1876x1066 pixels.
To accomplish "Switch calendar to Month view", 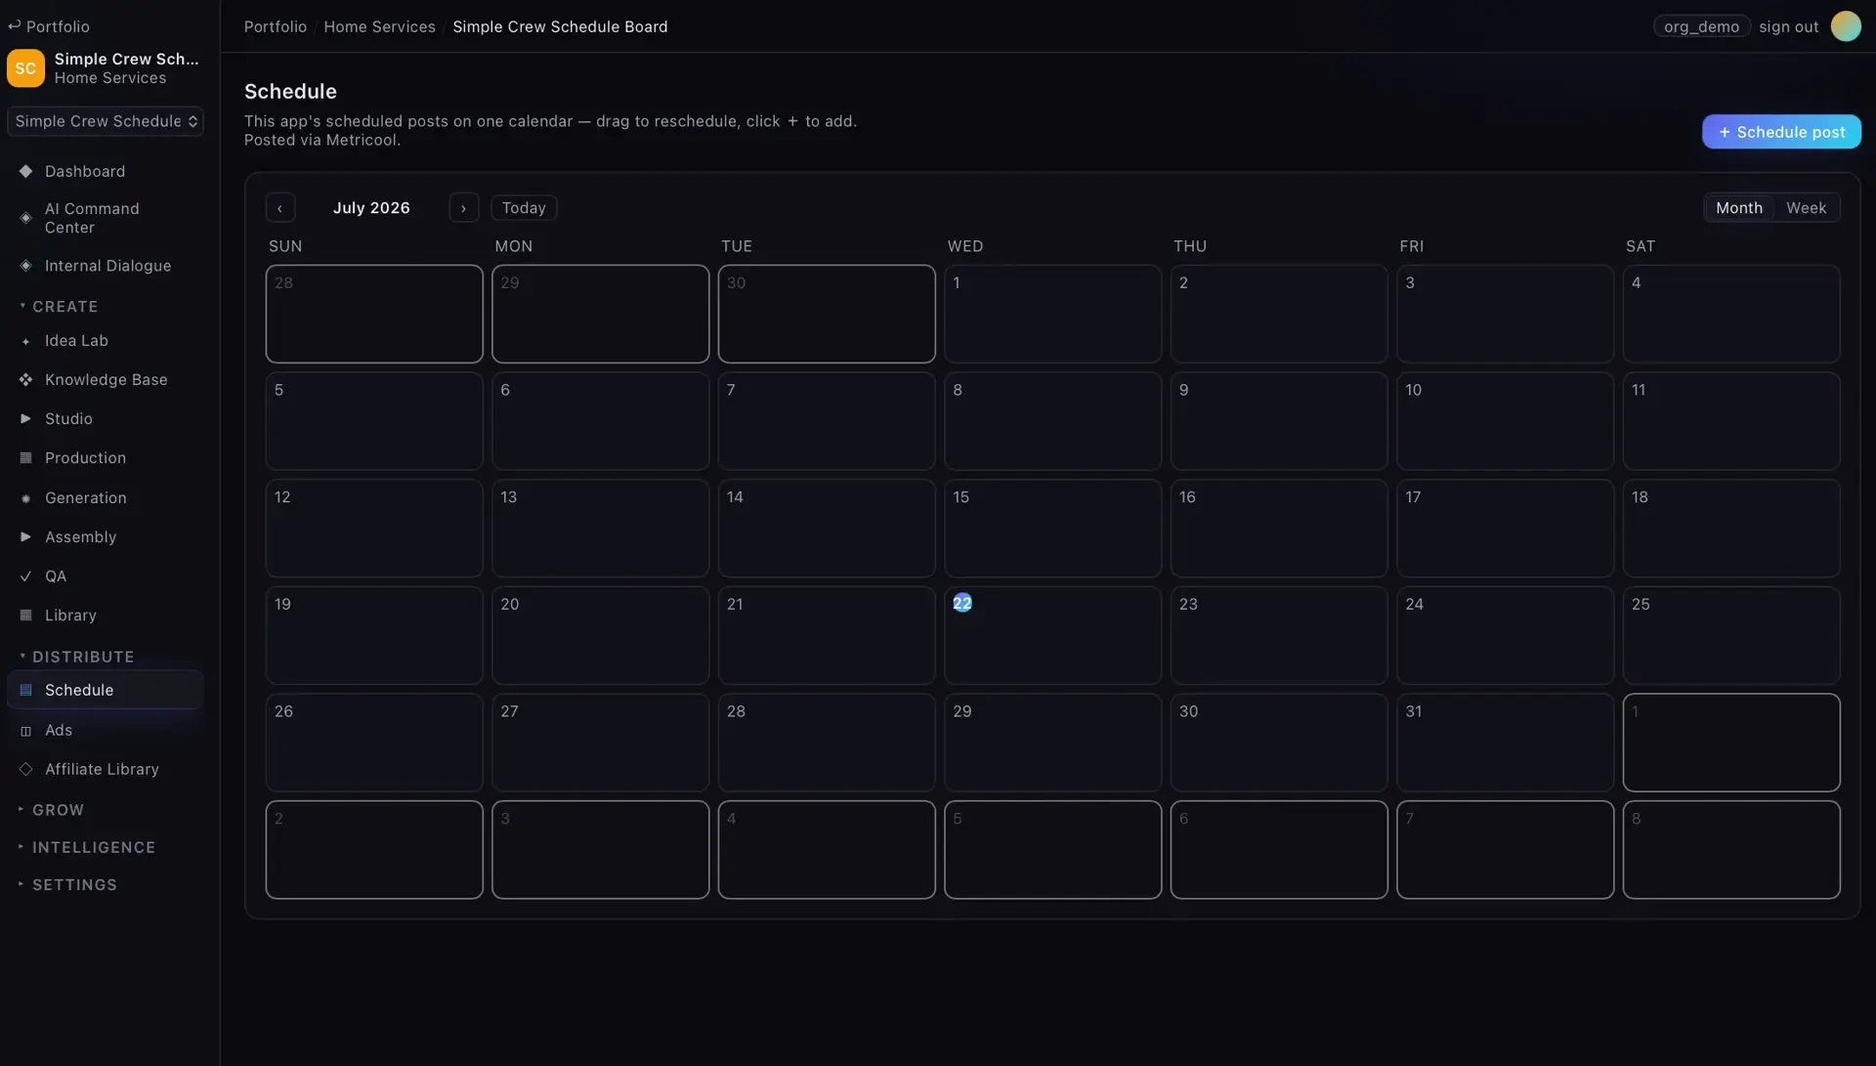I will click(1739, 208).
